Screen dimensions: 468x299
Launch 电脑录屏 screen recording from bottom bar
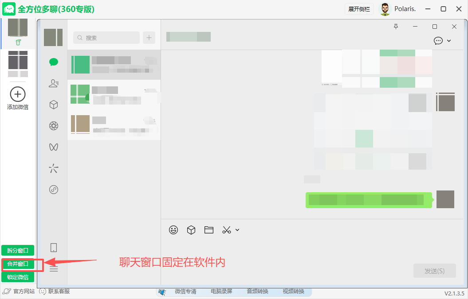click(221, 291)
